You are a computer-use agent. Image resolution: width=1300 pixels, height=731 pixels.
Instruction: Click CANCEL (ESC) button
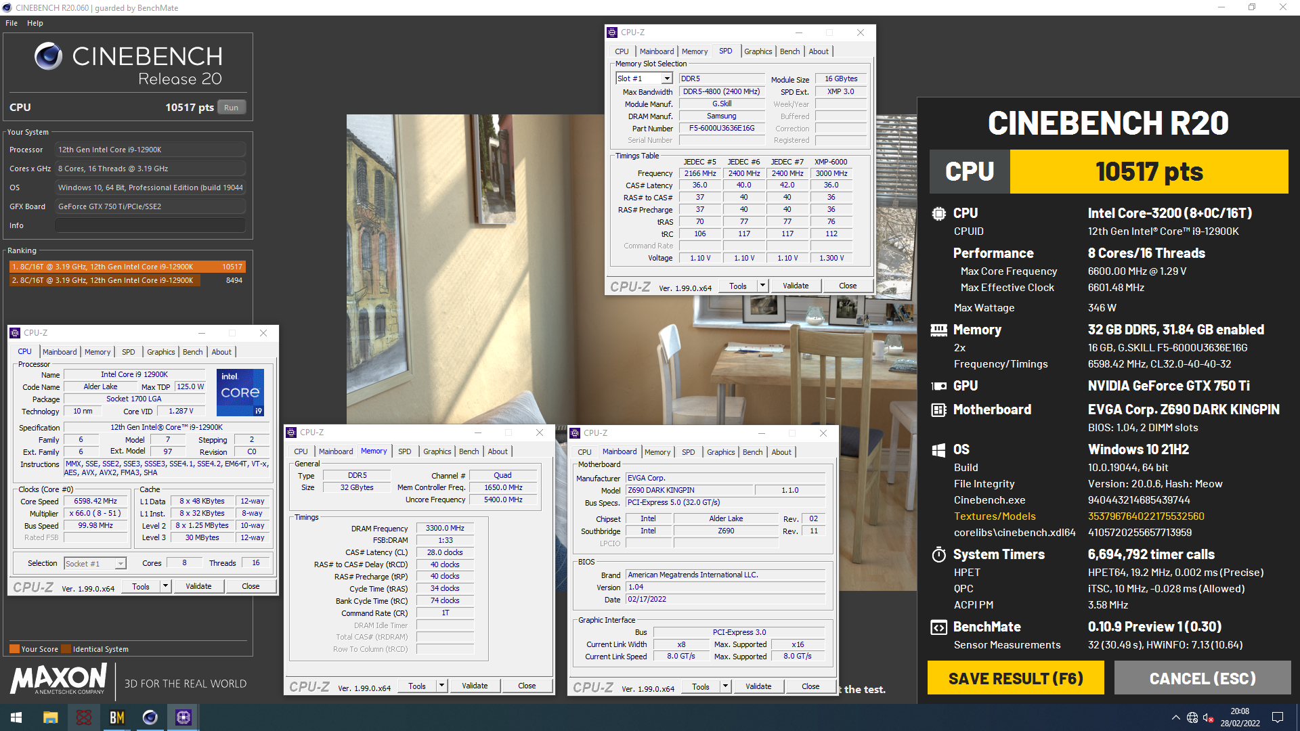[1202, 678]
